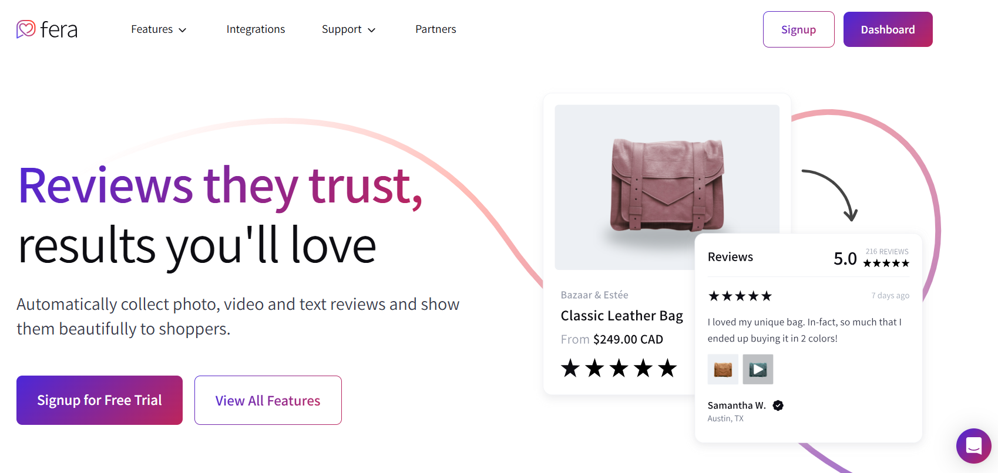Image resolution: width=998 pixels, height=473 pixels.
Task: Open the Dashboard
Action: click(x=888, y=29)
